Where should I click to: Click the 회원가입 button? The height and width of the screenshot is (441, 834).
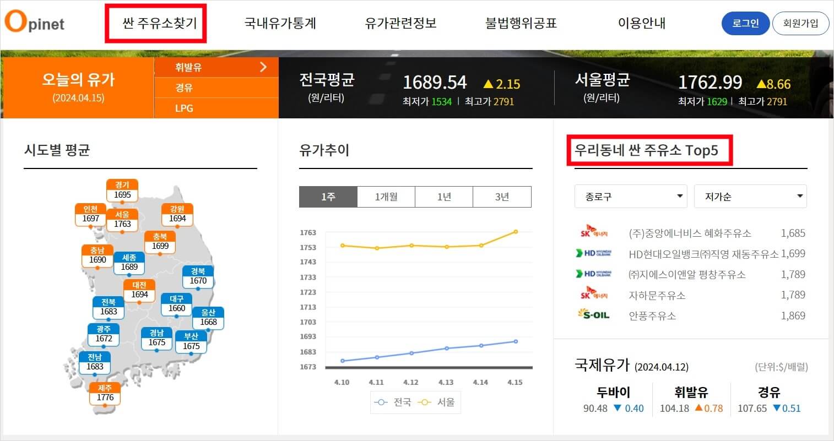[x=801, y=23]
